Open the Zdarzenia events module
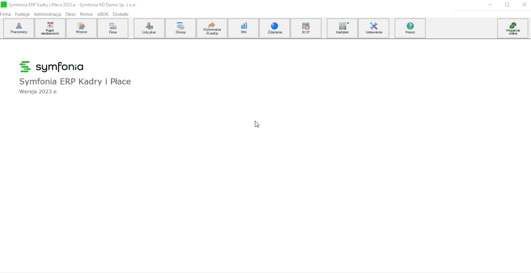 click(x=275, y=28)
